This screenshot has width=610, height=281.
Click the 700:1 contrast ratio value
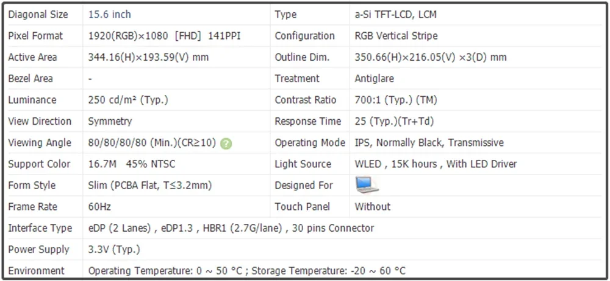tap(396, 100)
